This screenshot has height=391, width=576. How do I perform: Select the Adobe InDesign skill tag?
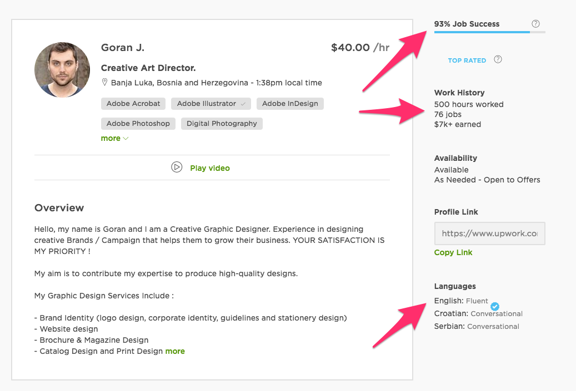pos(290,104)
